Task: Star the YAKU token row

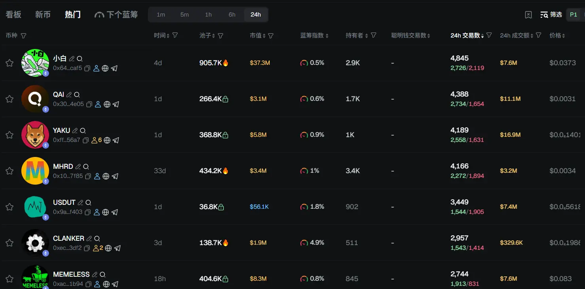Action: [9, 135]
